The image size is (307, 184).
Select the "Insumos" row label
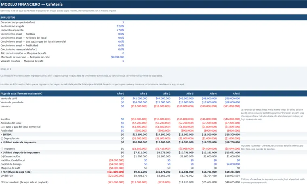pyautogui.click(x=6, y=106)
